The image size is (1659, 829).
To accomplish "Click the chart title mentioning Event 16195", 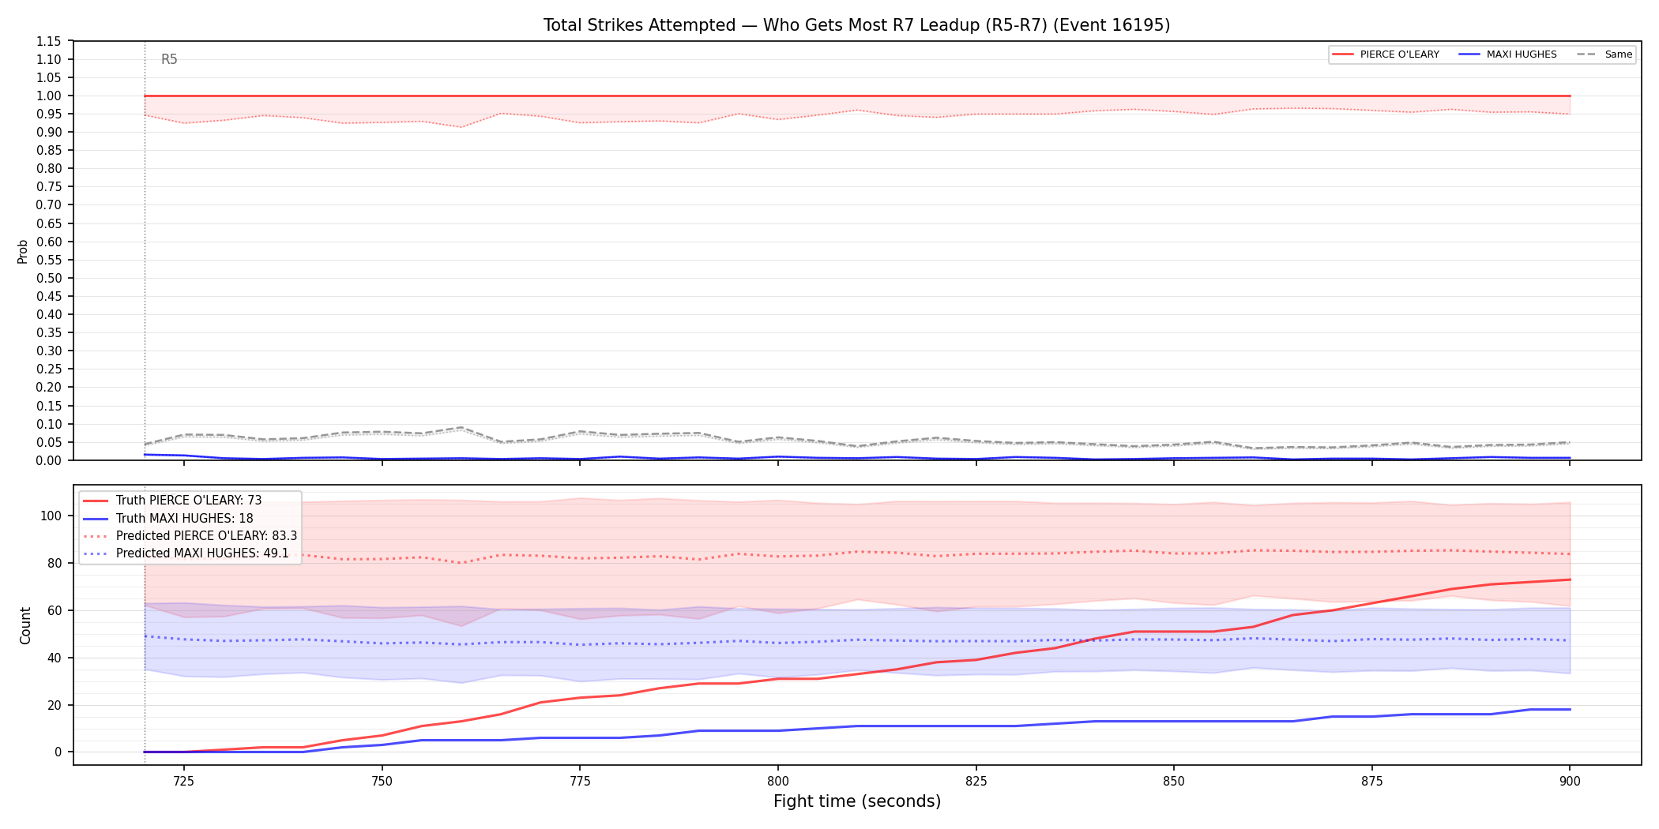I will tap(856, 25).
